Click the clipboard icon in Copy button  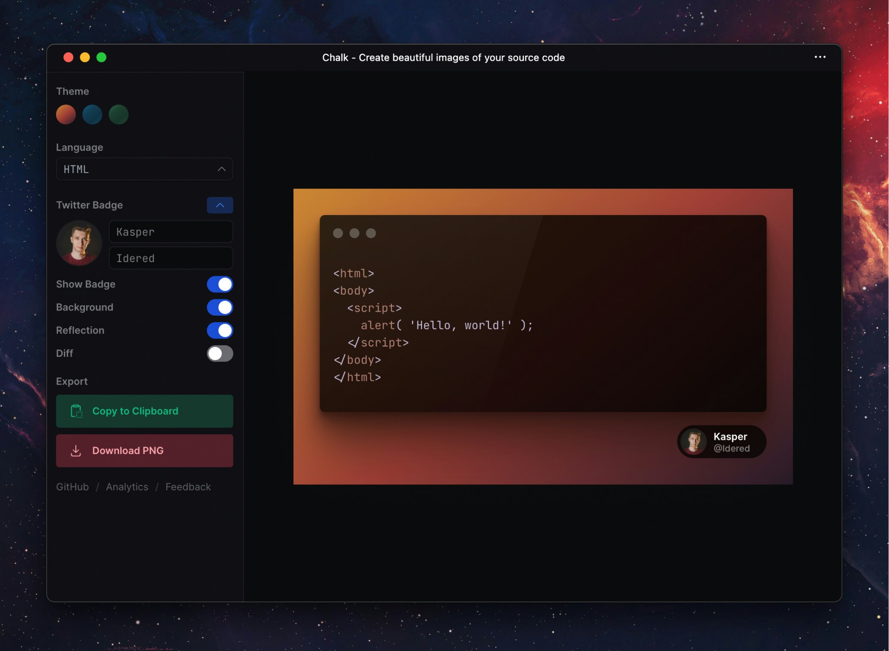coord(76,411)
